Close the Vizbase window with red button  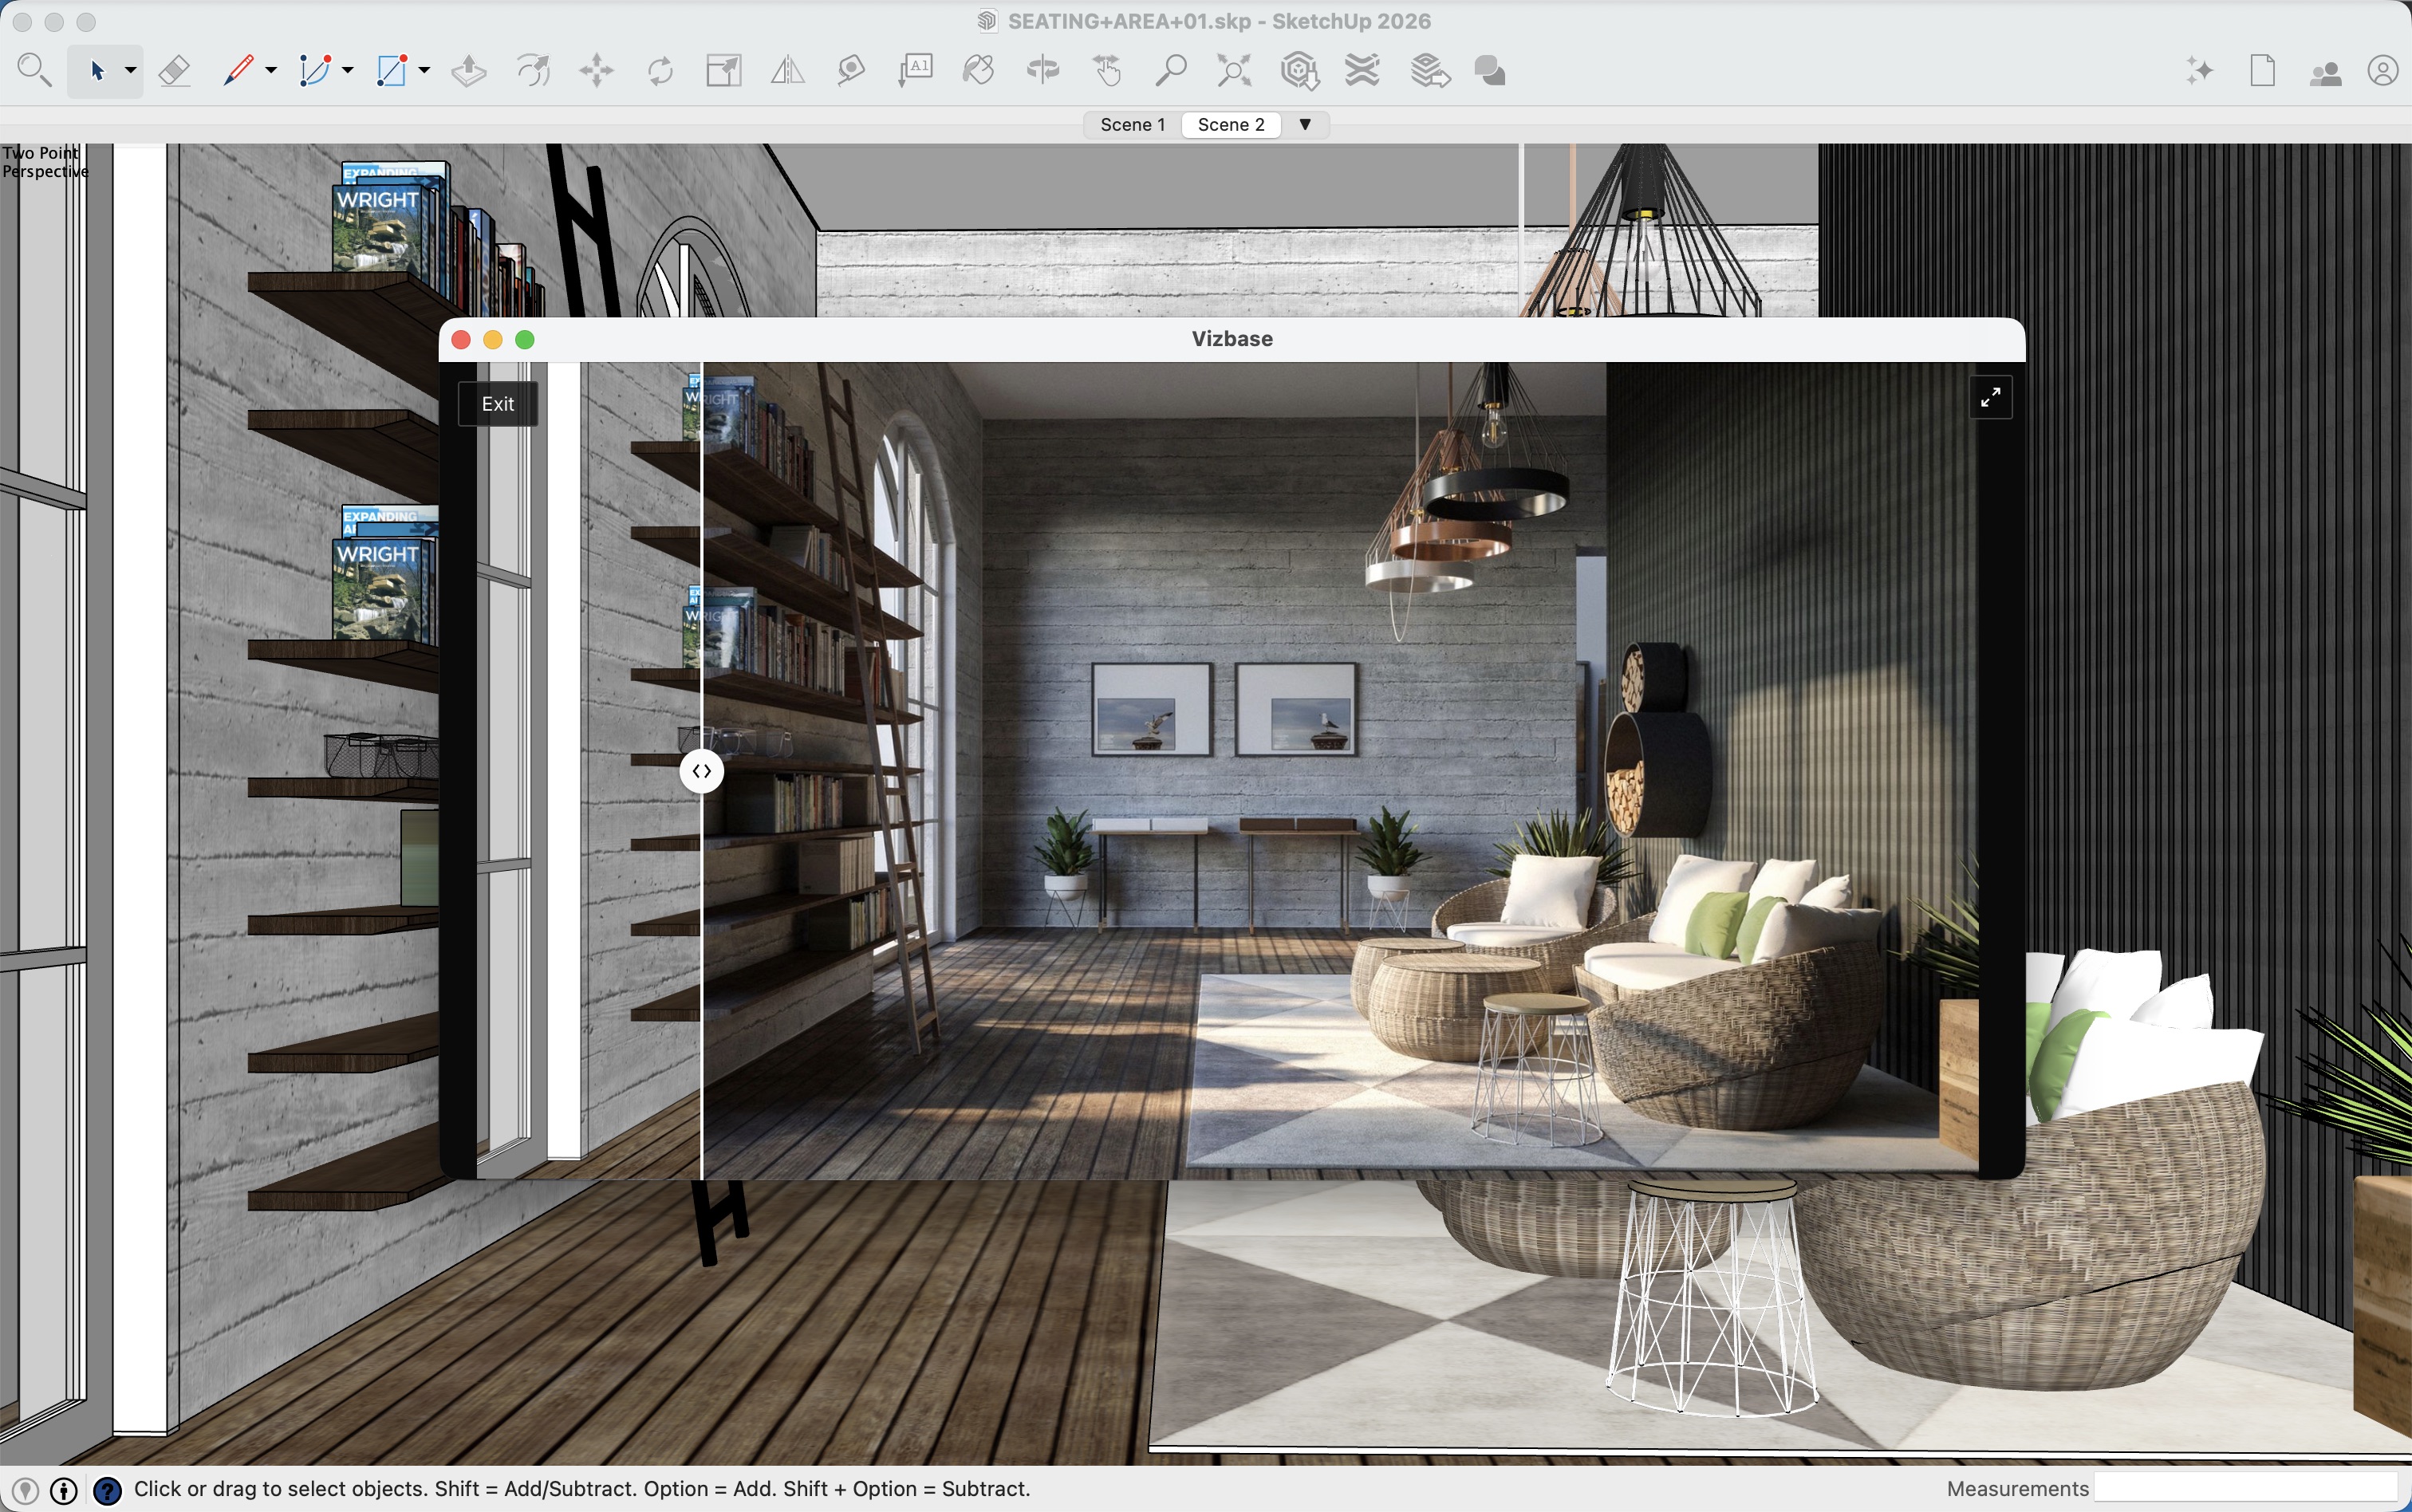point(461,340)
